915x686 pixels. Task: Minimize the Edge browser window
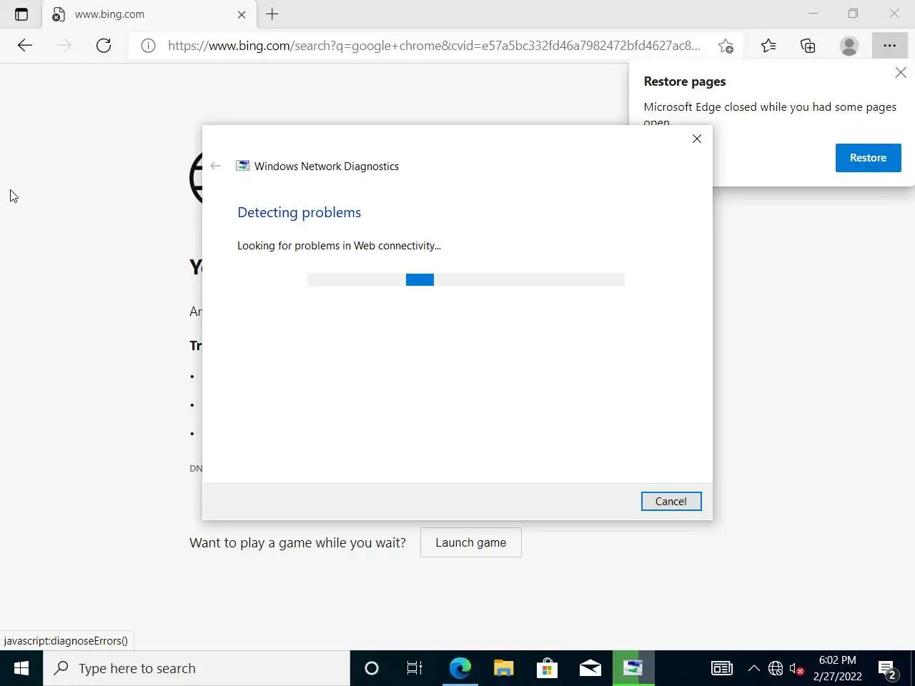click(813, 14)
